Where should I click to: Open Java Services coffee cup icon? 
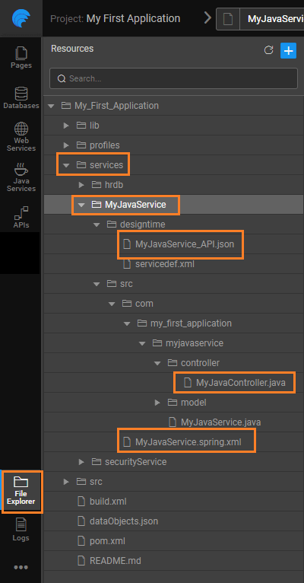pos(21,169)
